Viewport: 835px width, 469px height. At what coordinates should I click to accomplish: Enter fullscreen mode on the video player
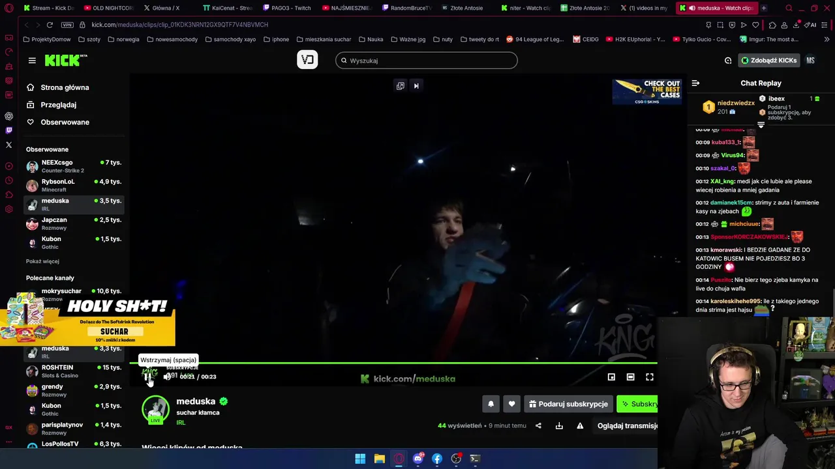tap(650, 377)
